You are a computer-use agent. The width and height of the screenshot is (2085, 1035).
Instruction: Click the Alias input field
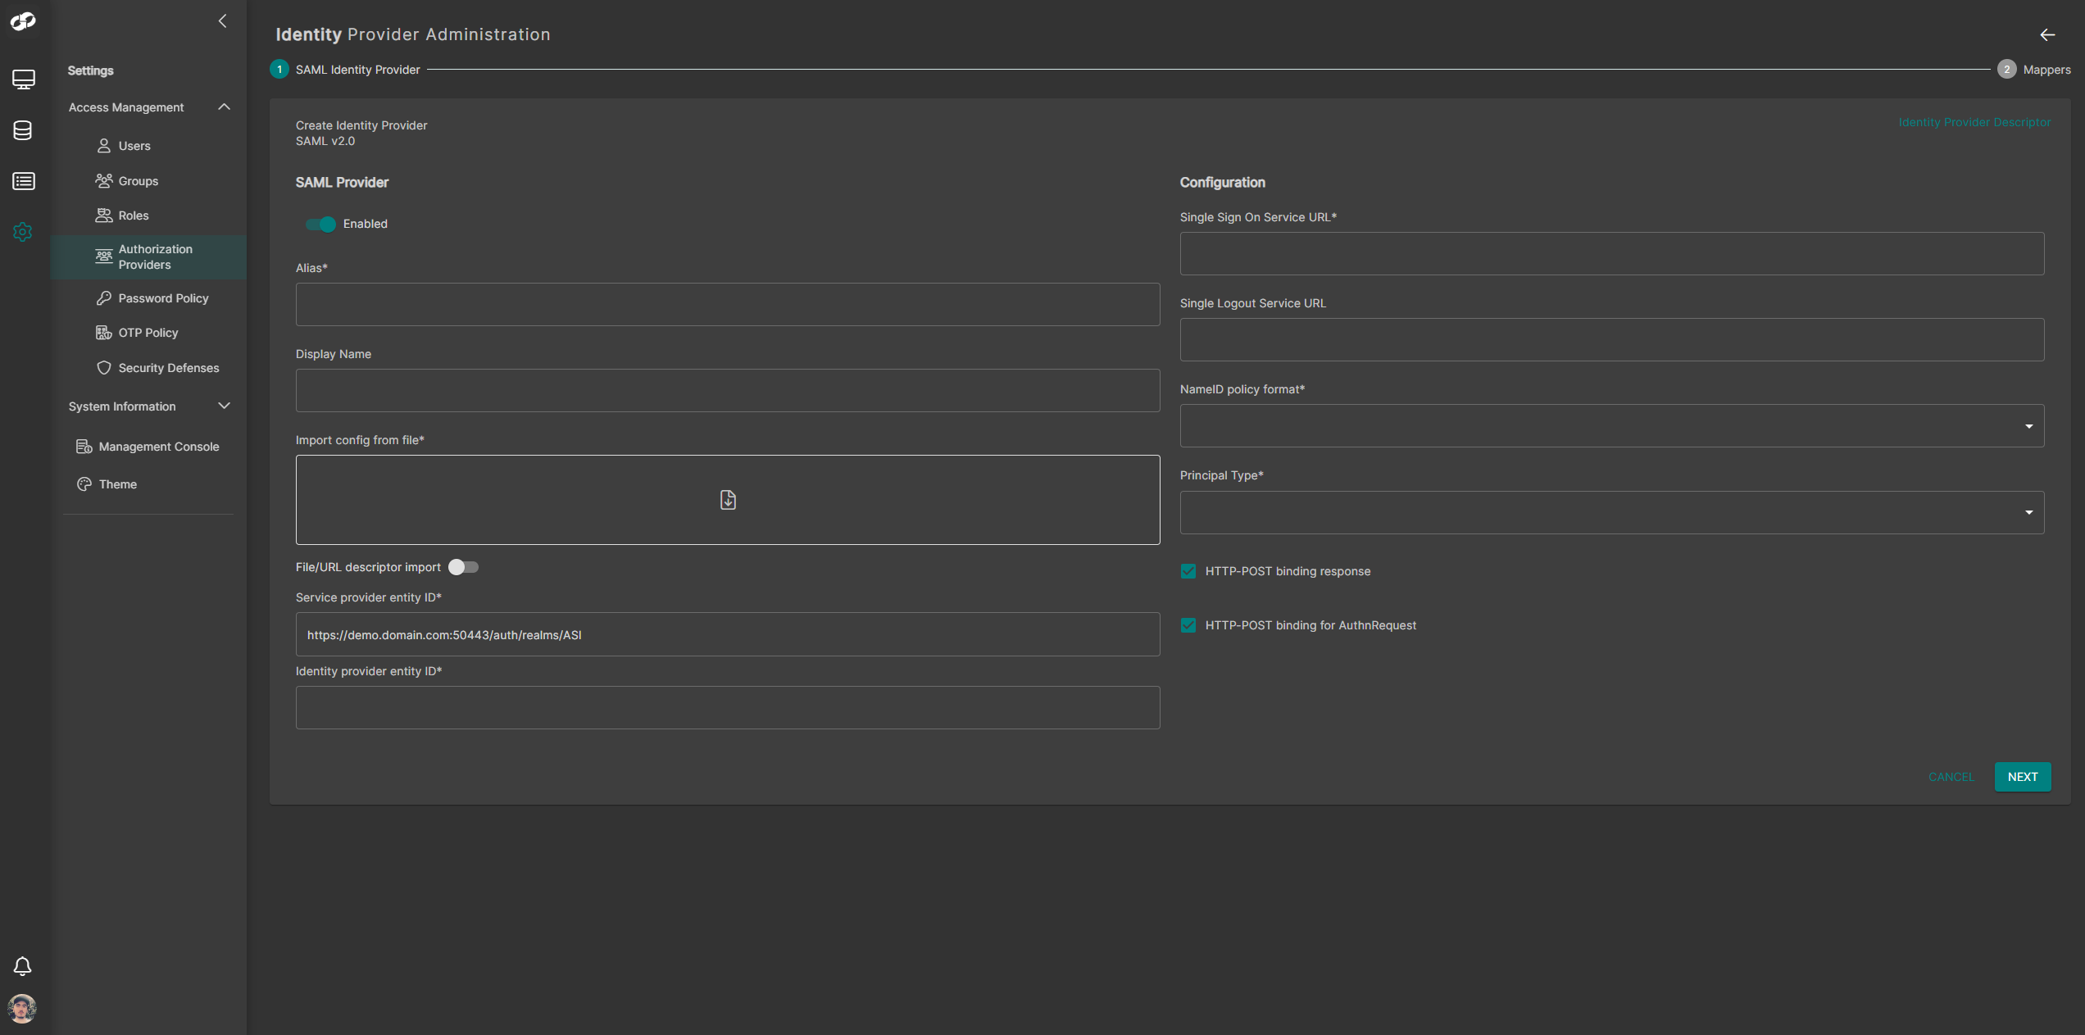[728, 305]
